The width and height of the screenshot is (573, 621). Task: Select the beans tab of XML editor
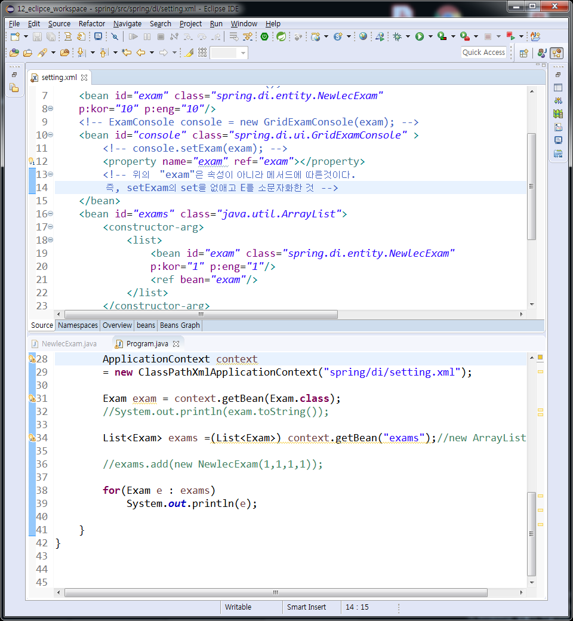click(x=146, y=325)
